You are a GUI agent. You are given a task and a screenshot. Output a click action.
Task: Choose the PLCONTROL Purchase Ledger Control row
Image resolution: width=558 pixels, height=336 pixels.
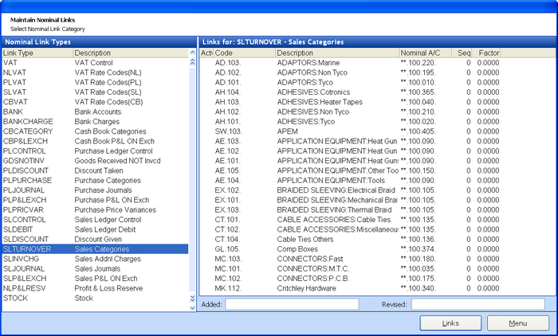(x=94, y=149)
